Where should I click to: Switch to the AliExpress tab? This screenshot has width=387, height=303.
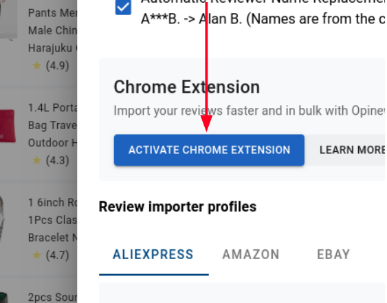coord(153,255)
